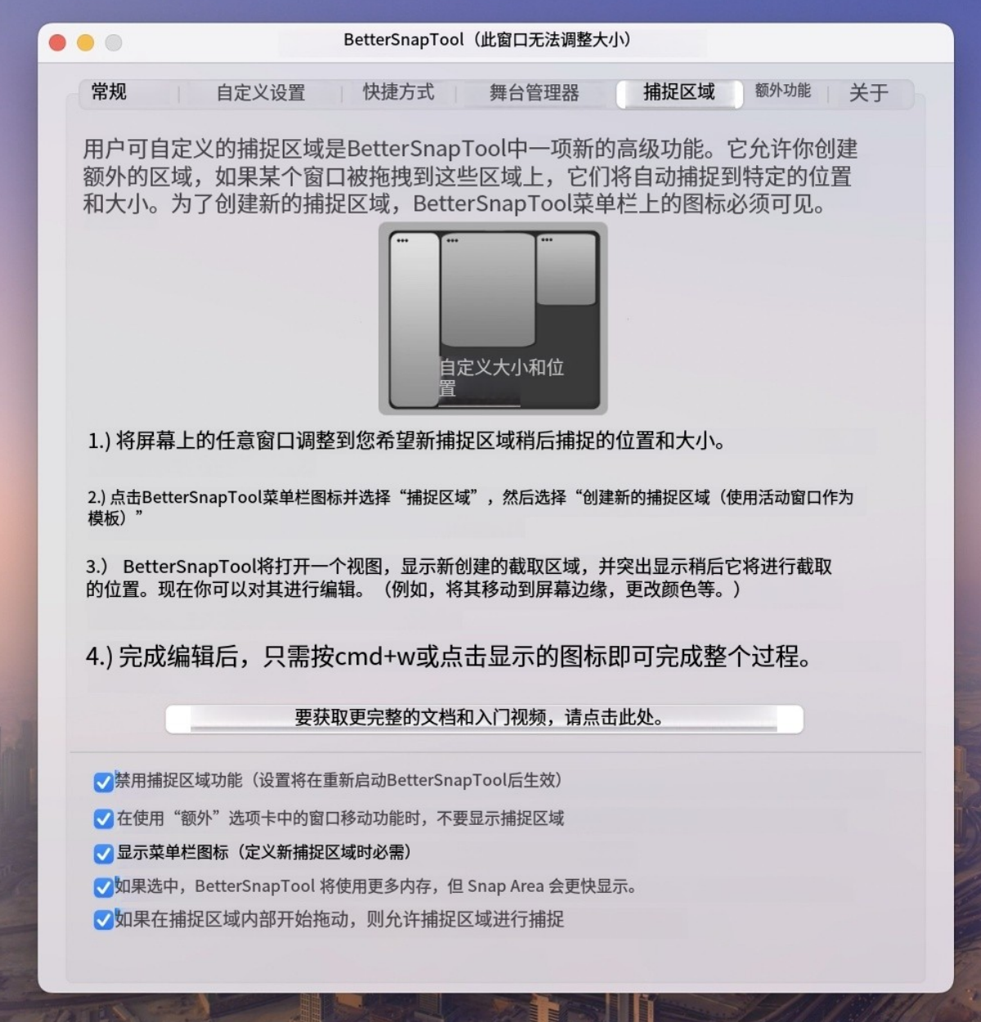Toggle the 禁用捕捉区域功能 checkbox
The width and height of the screenshot is (981, 1022).
click(x=104, y=782)
